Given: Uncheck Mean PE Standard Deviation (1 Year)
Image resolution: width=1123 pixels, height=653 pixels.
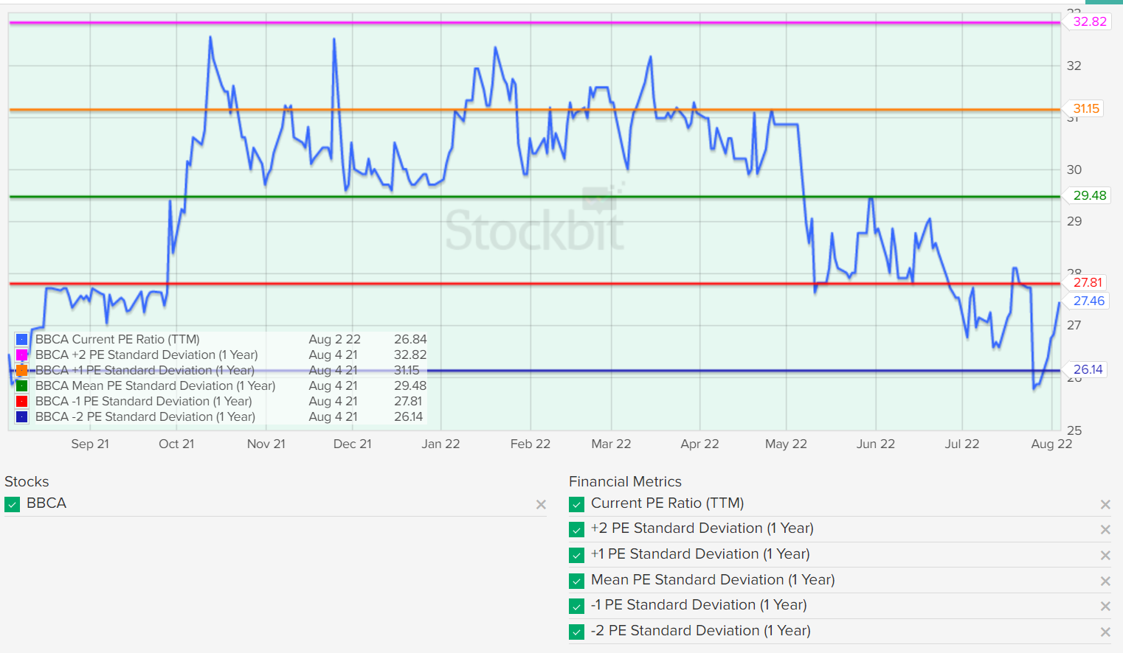Looking at the screenshot, I should tap(576, 581).
